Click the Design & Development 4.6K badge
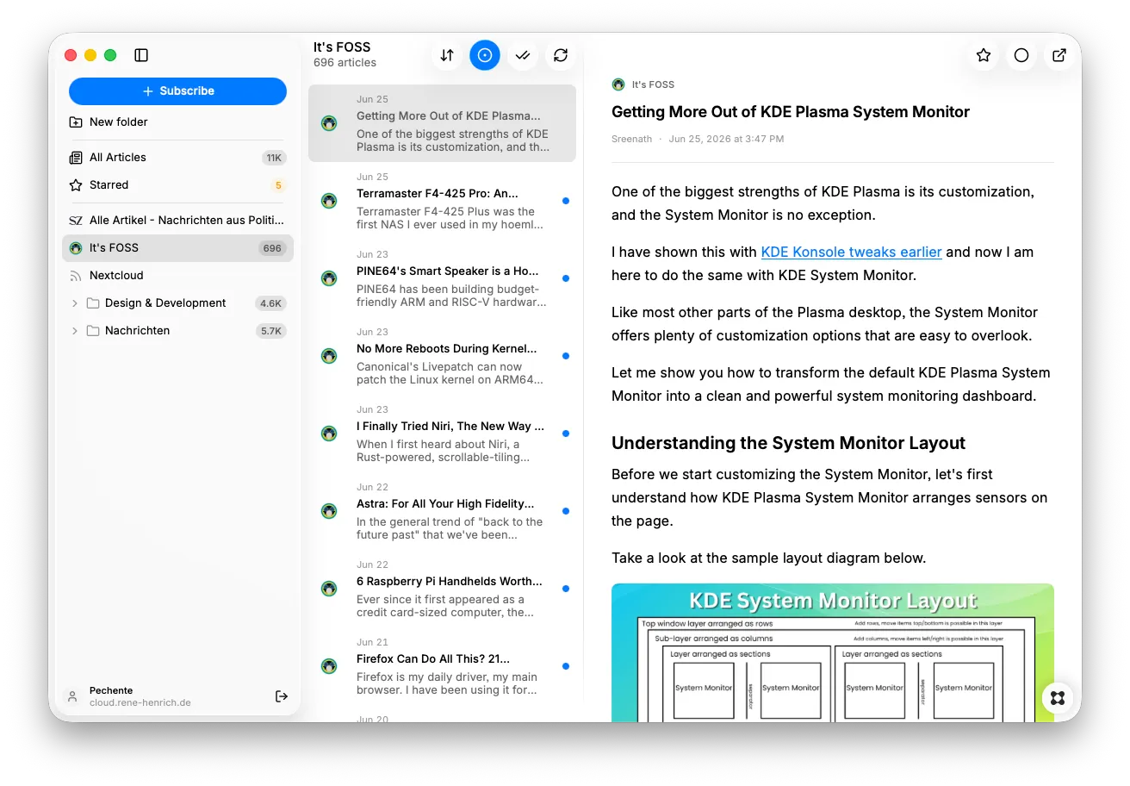Screen dimensions: 1130x786 270,303
